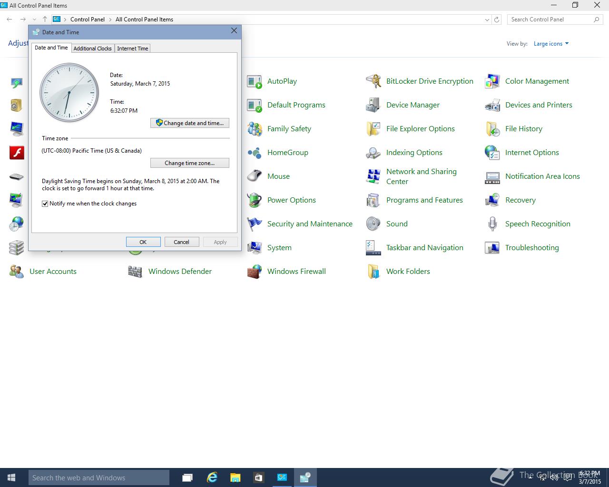Screen dimensions: 609x487
Task: Close the Date and Time dialog
Action: coord(234,30)
